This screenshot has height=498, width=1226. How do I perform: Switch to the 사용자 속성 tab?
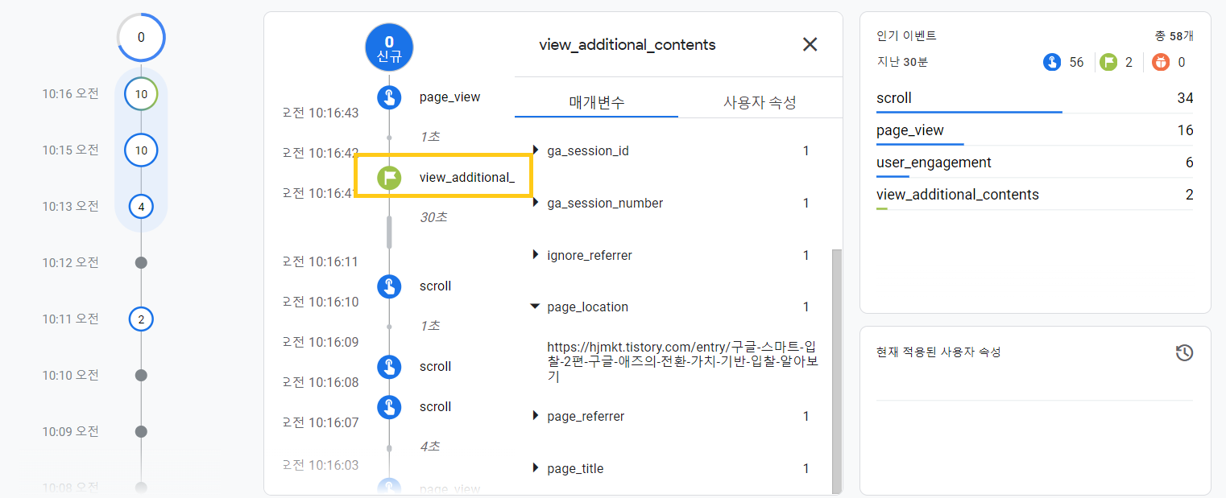760,101
